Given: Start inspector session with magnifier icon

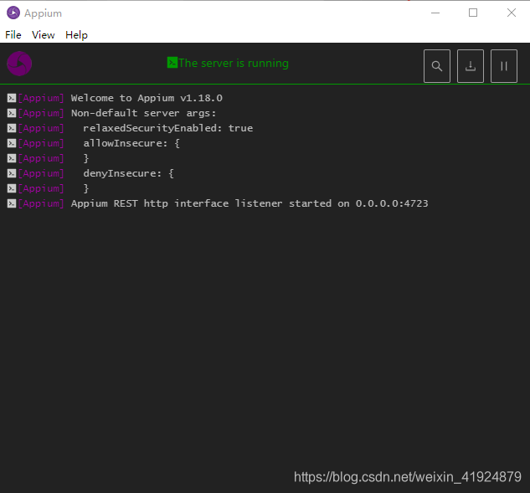Looking at the screenshot, I should point(437,66).
